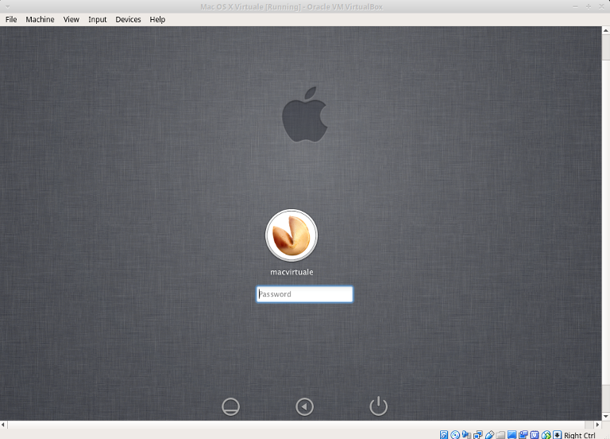Open the View menu

[71, 19]
